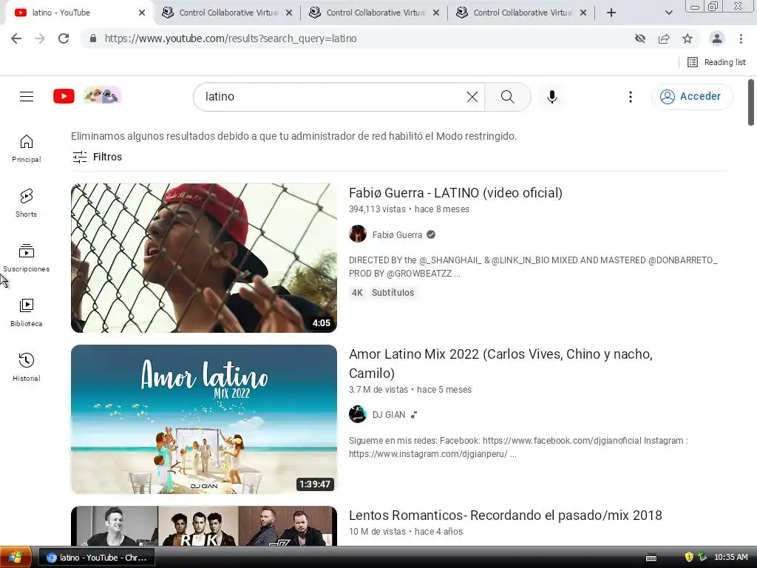Click the share page icon
The width and height of the screenshot is (757, 568).
(x=664, y=38)
